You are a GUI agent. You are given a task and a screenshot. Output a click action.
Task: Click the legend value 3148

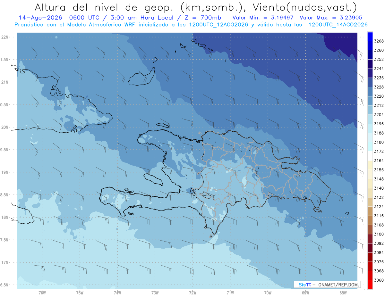379,179
